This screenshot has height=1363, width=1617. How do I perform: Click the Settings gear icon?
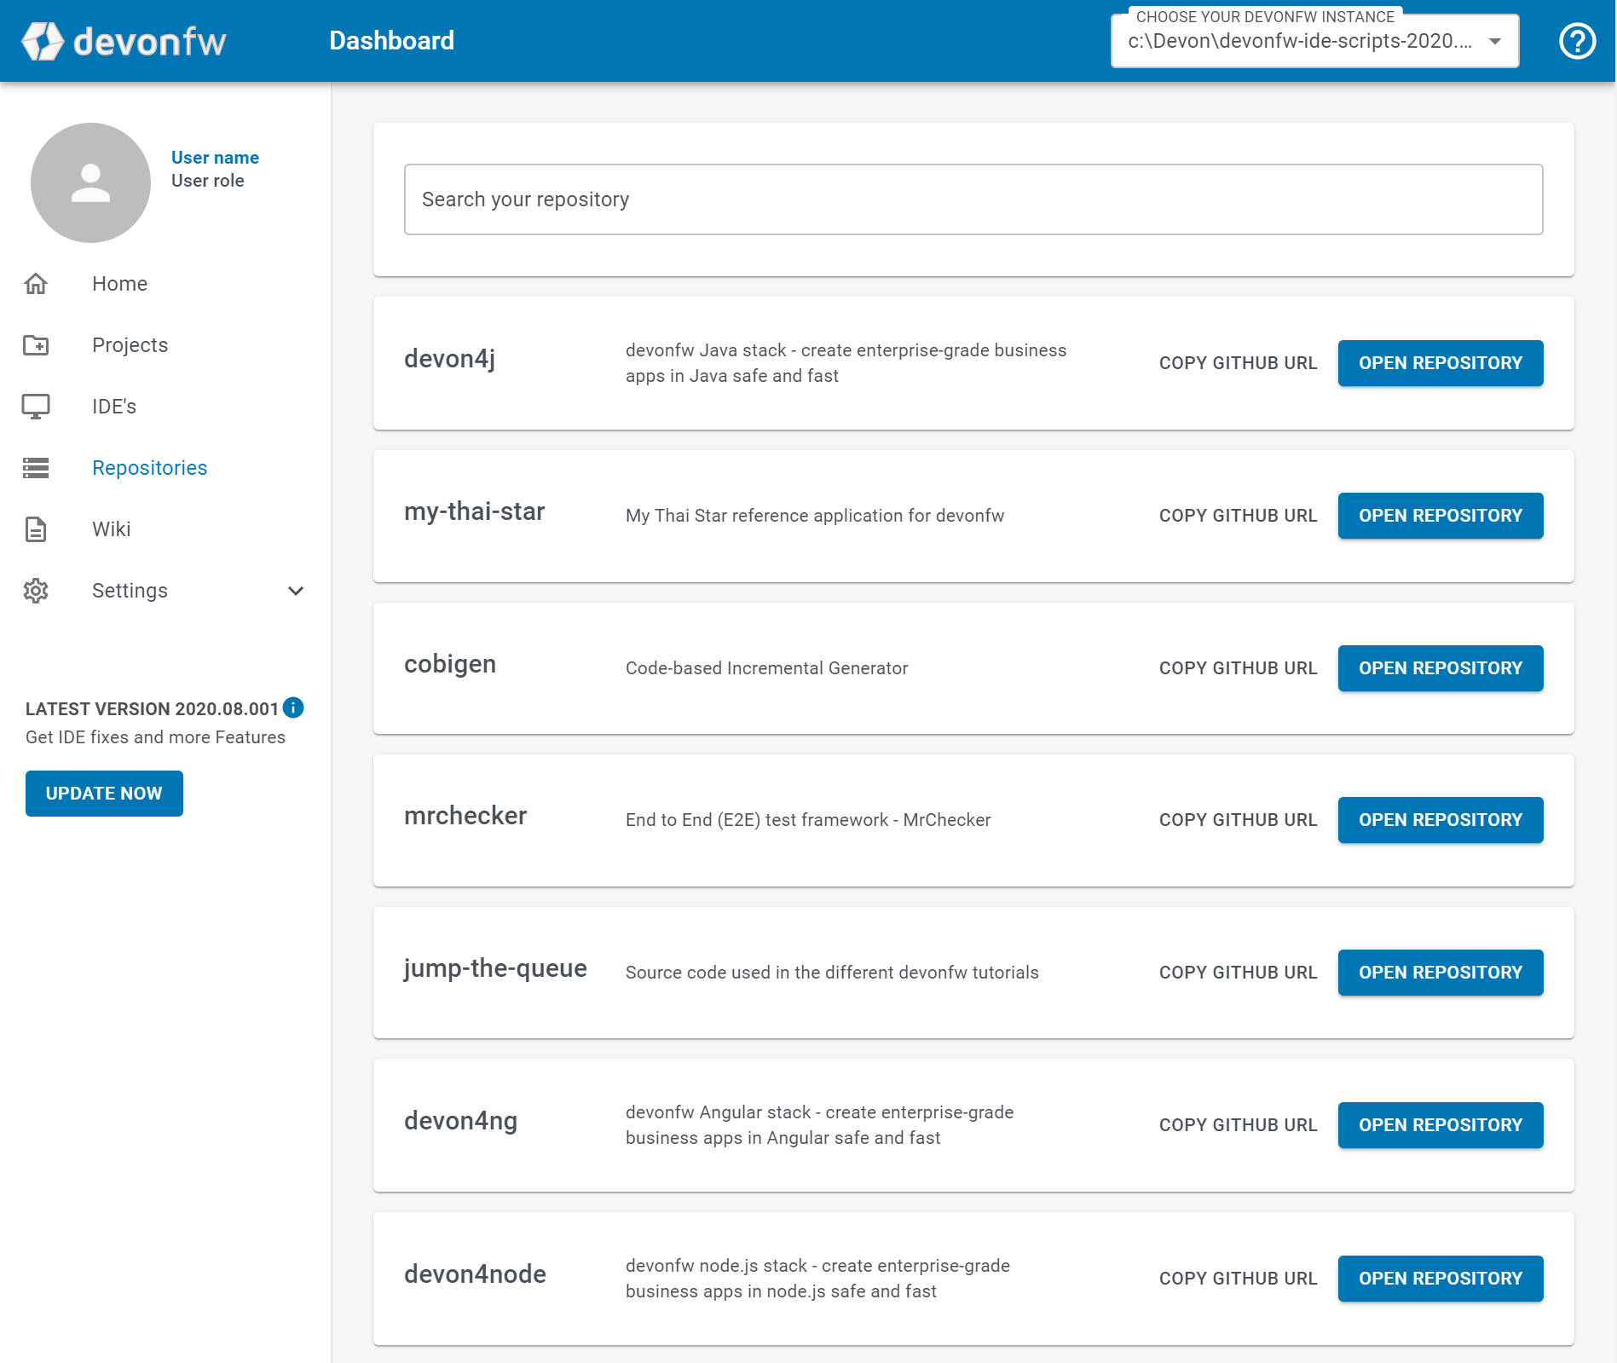click(x=36, y=591)
